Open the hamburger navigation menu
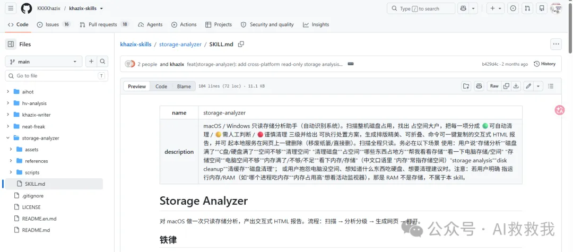 [11, 8]
